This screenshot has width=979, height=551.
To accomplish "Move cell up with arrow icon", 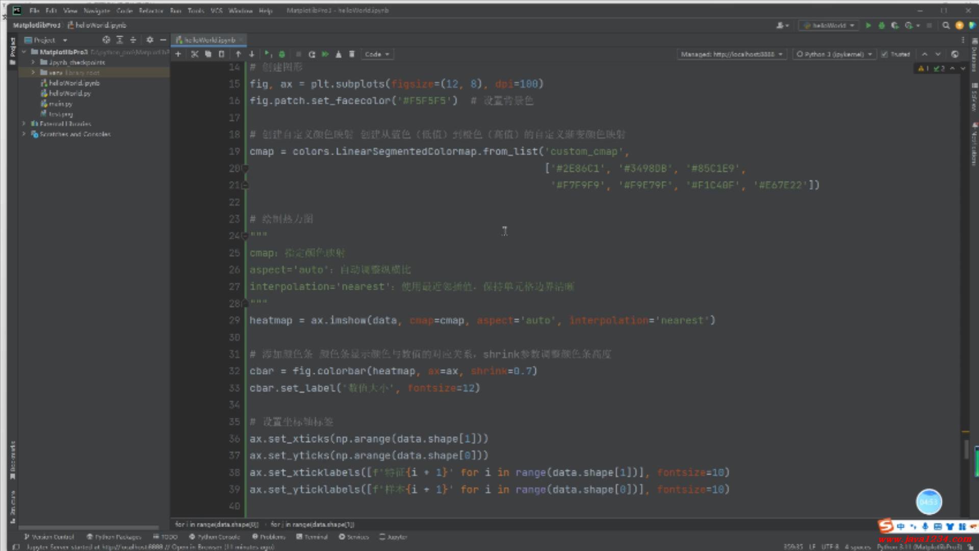I will [x=238, y=54].
